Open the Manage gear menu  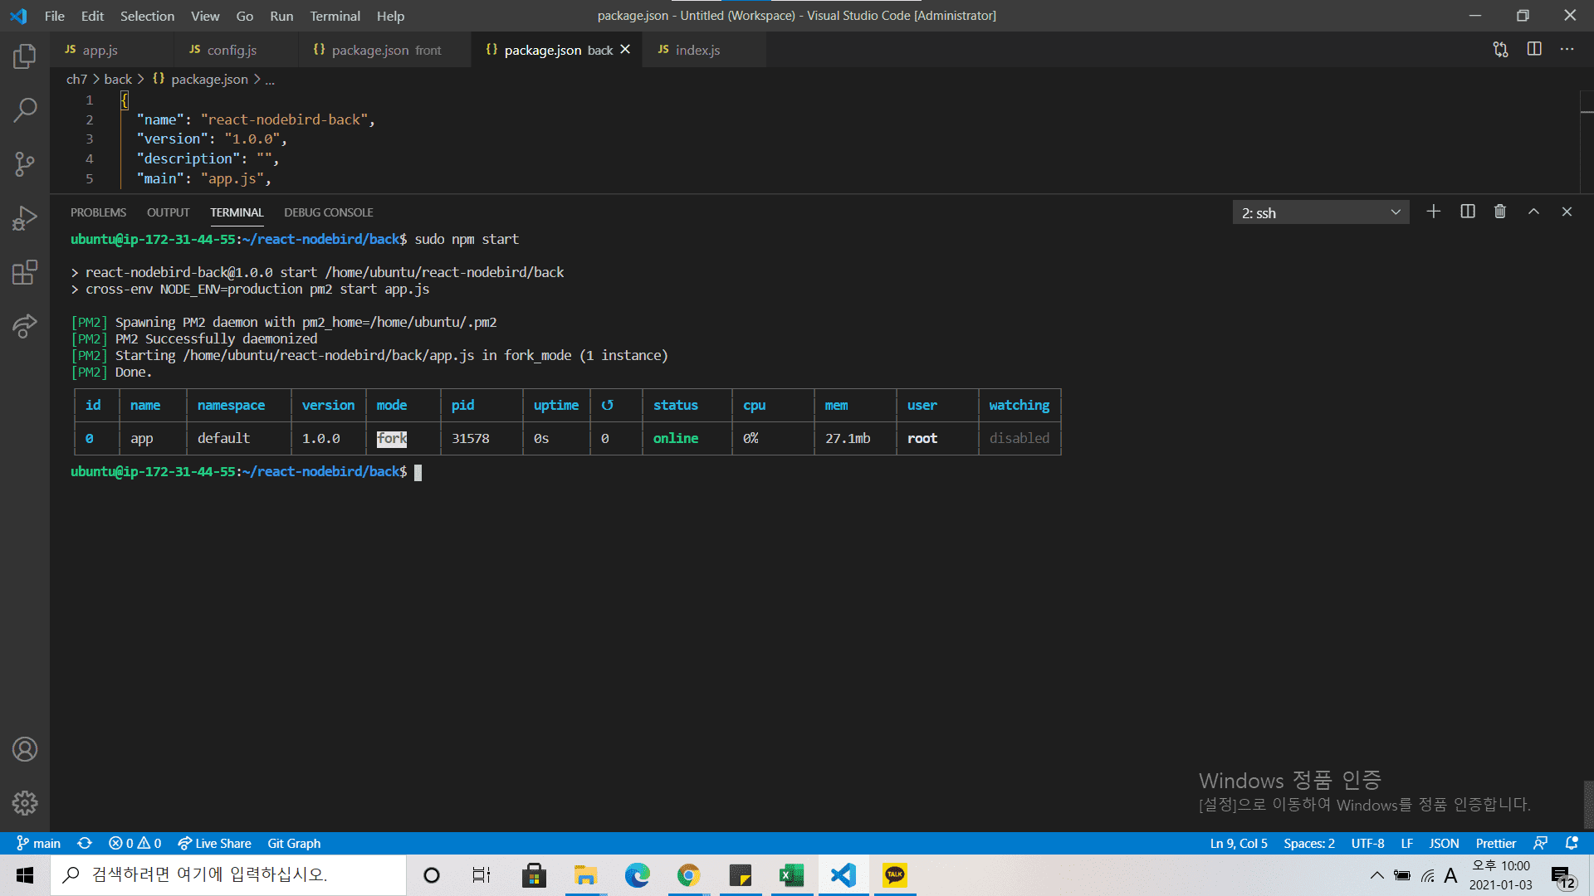(25, 802)
